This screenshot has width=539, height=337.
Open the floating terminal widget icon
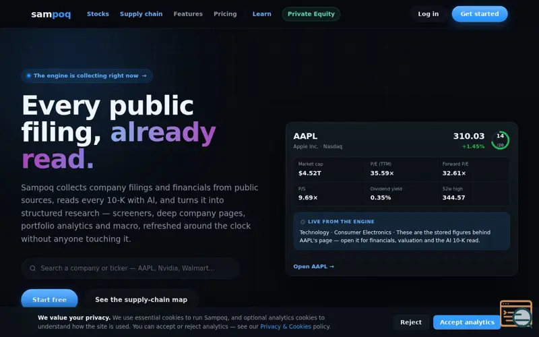pyautogui.click(x=516, y=313)
